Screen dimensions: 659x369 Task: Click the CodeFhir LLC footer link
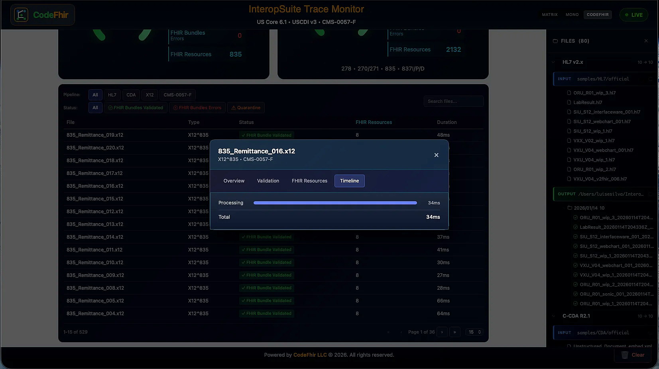coord(310,355)
